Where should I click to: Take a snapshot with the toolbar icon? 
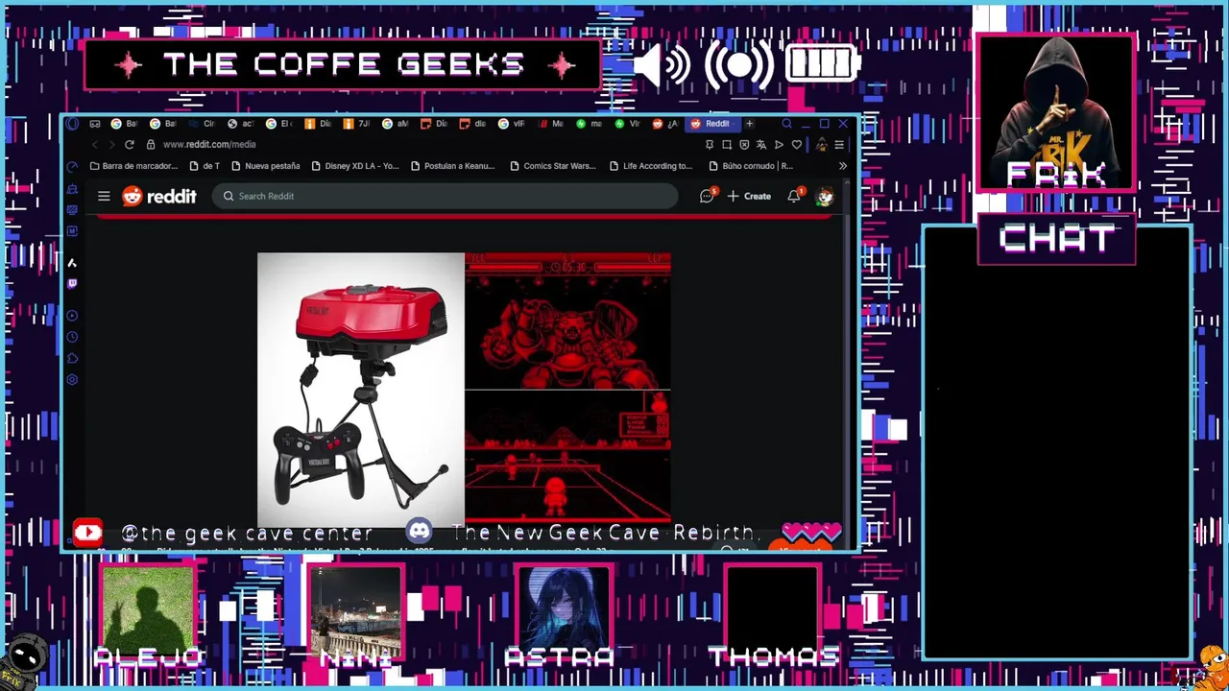(x=727, y=145)
